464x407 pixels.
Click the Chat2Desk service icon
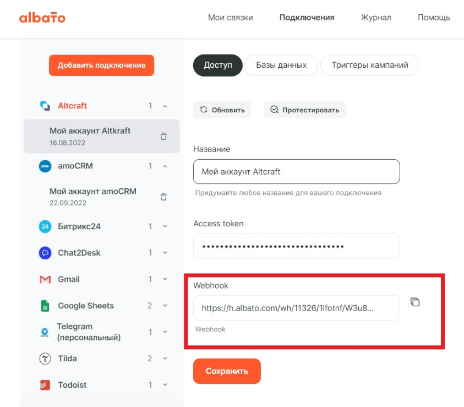click(x=45, y=253)
